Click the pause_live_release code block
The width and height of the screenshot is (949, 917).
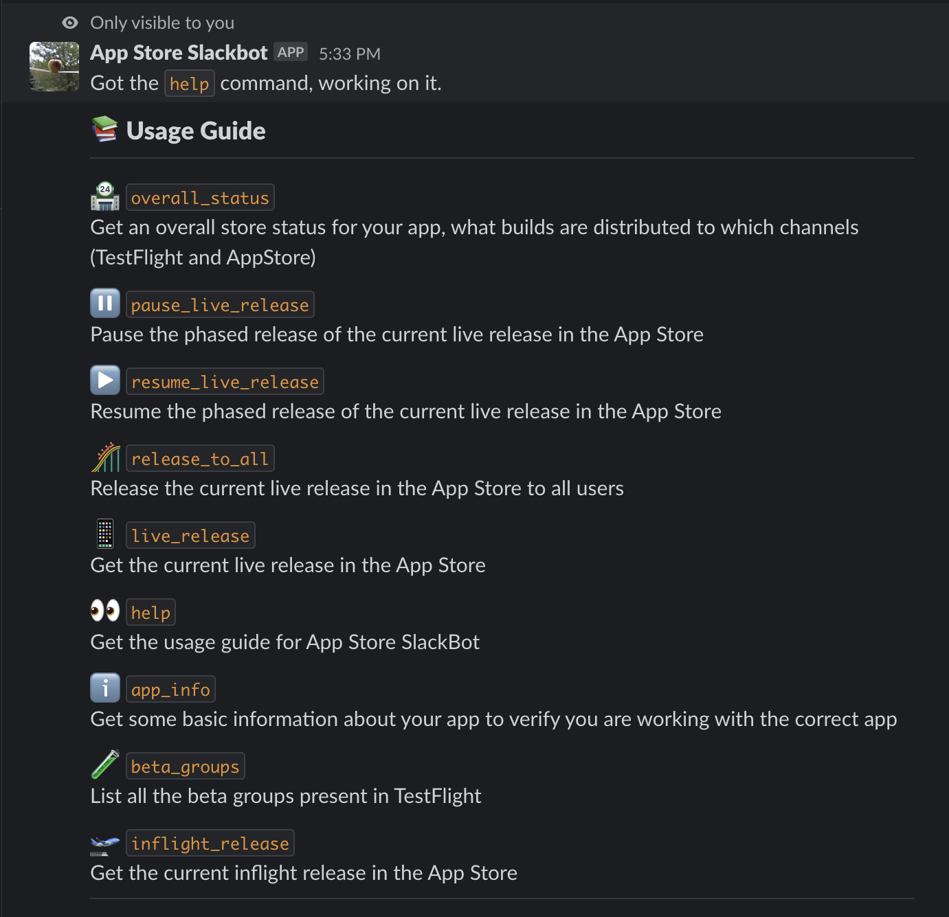tap(220, 304)
